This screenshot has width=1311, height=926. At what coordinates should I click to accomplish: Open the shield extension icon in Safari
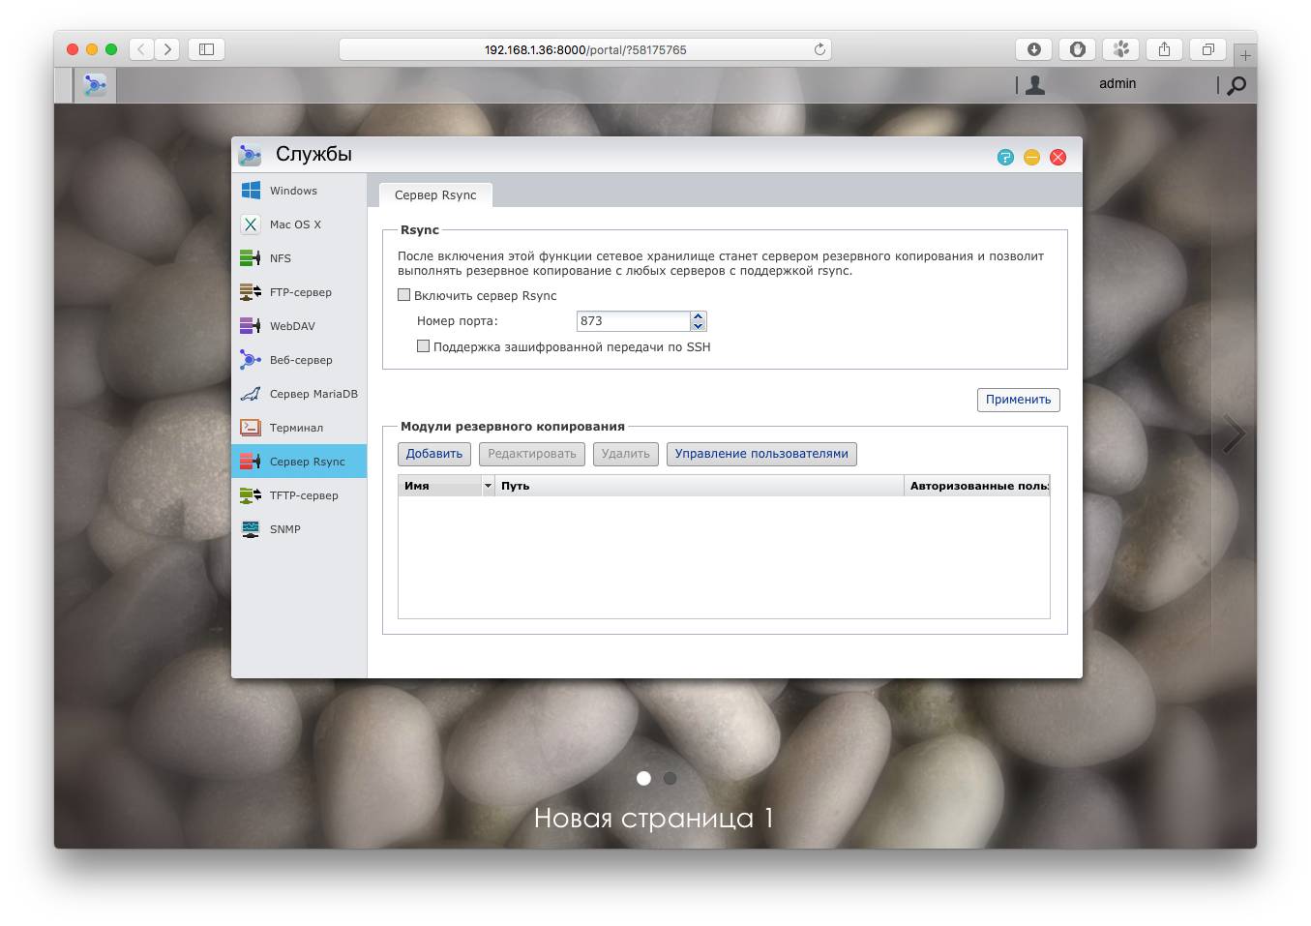coord(1077,49)
